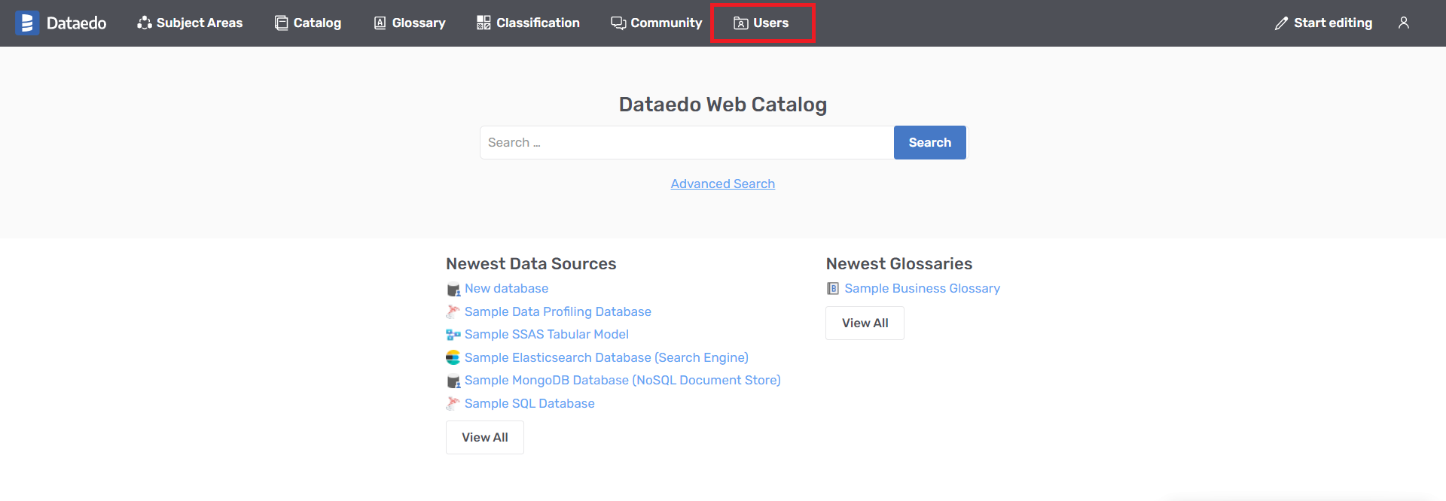Click the Users badge icon

(x=741, y=23)
